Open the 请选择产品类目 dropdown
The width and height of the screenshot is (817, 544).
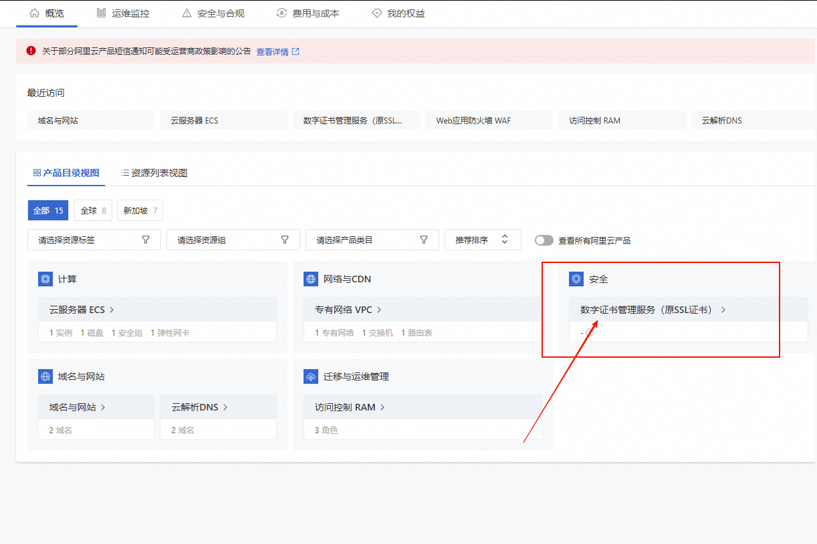(x=372, y=240)
